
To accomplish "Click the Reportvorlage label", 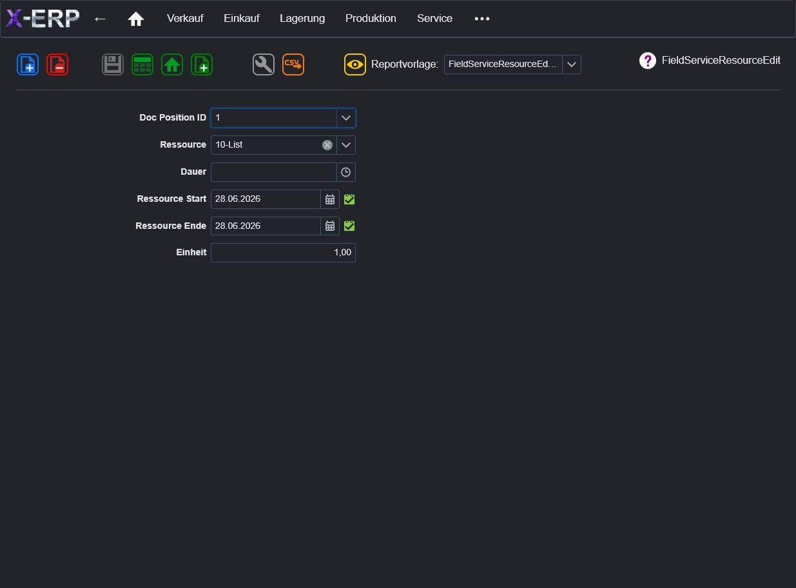I will (x=405, y=64).
